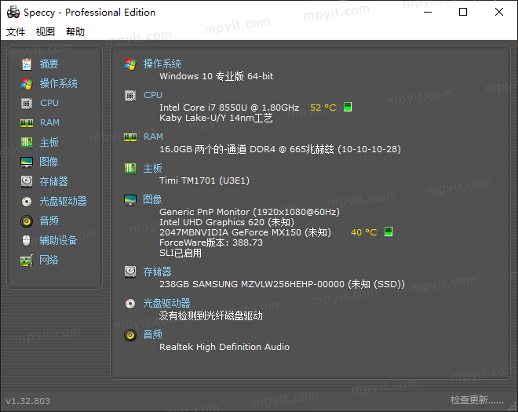Screen dimensions: 518x412
Task: Click the 辅助设备 mouse icon in sidebar
Action: [x=27, y=240]
